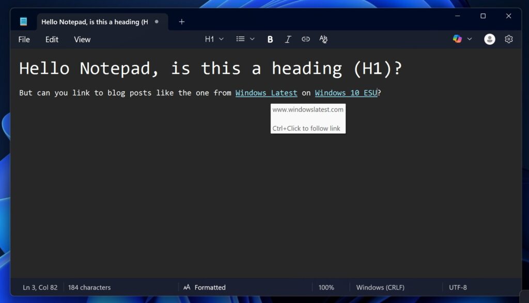Apply italic formatting
529x303 pixels.
[x=288, y=39]
